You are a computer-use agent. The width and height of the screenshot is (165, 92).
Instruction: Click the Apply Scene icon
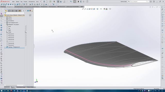[106, 9]
